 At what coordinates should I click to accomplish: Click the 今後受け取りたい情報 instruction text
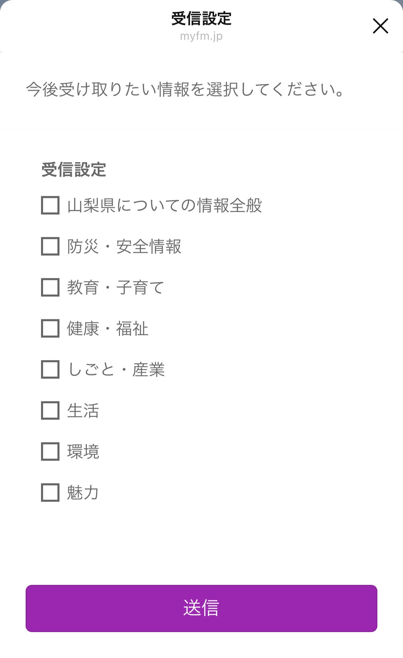coord(185,90)
